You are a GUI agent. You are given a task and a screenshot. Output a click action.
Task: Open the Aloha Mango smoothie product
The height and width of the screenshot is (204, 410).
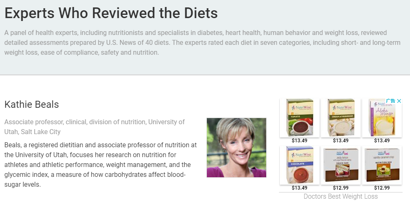(x=382, y=118)
